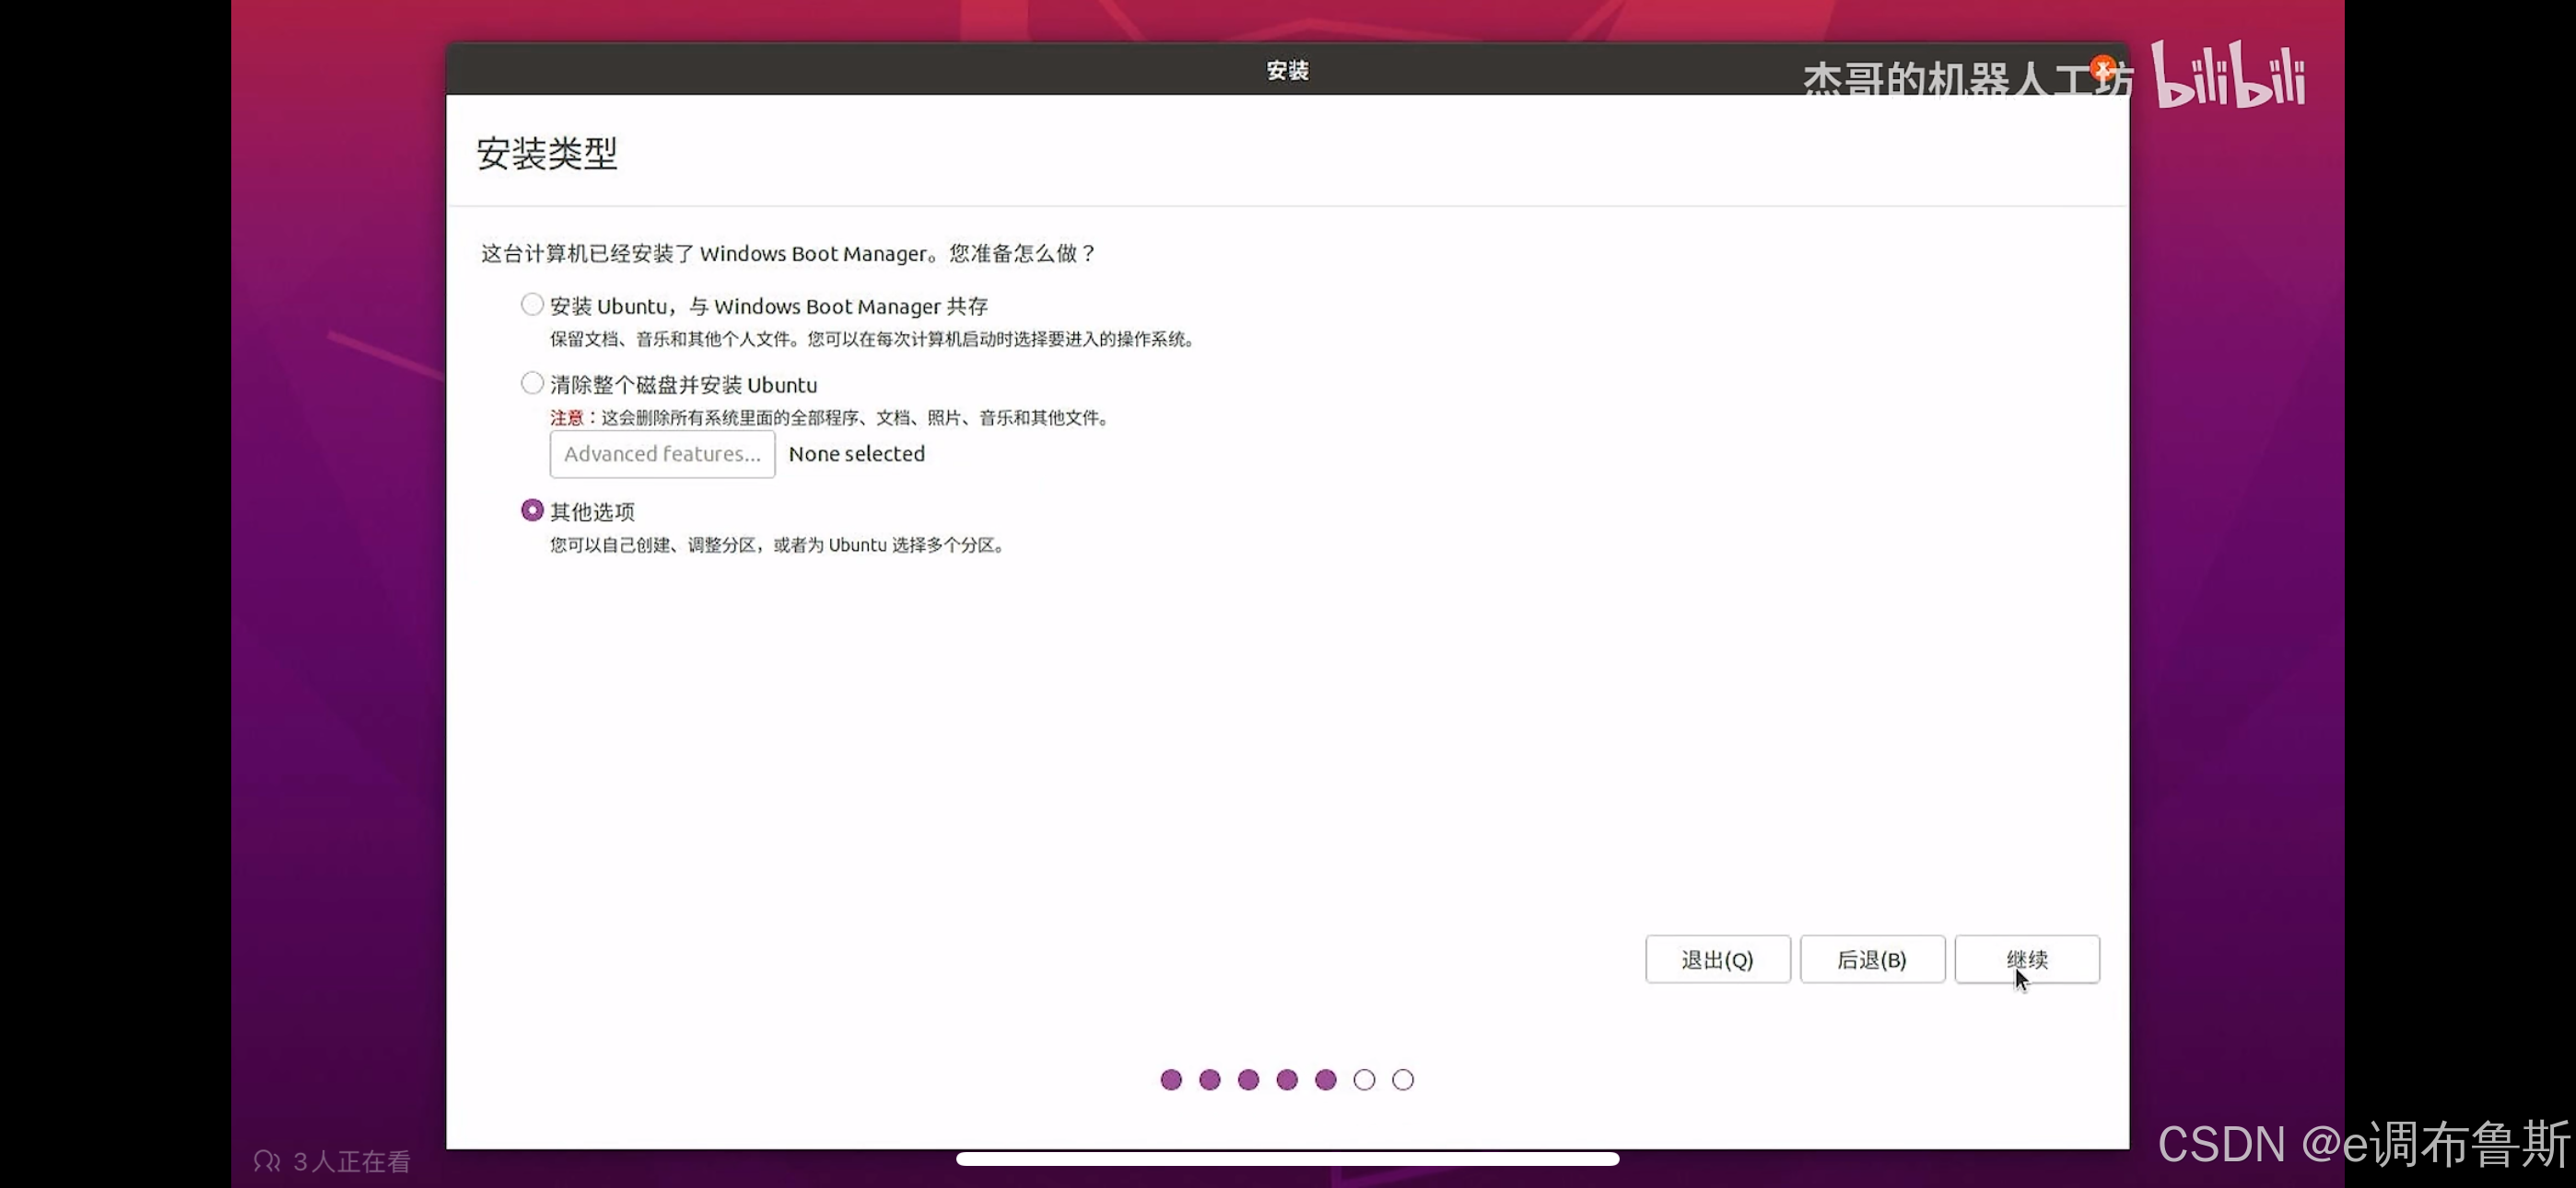Click the 安装类型 heading
This screenshot has height=1188, width=2576.
547,153
